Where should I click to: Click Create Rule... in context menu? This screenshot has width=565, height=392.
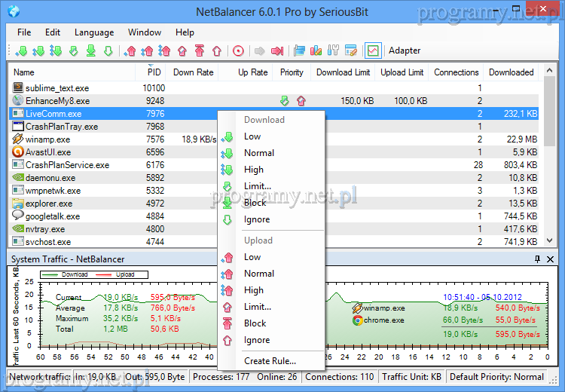(x=270, y=361)
